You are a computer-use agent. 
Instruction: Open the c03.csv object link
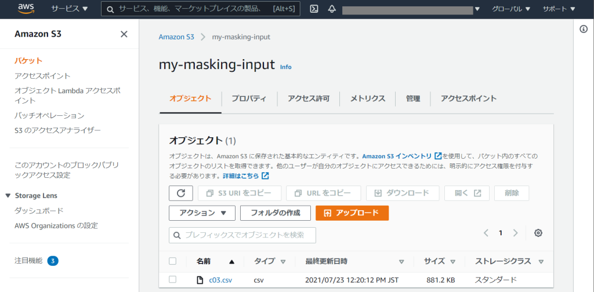[x=220, y=280]
